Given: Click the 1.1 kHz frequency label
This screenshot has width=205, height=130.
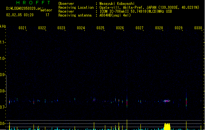Looking at the screenshot, I should pos(3,42).
